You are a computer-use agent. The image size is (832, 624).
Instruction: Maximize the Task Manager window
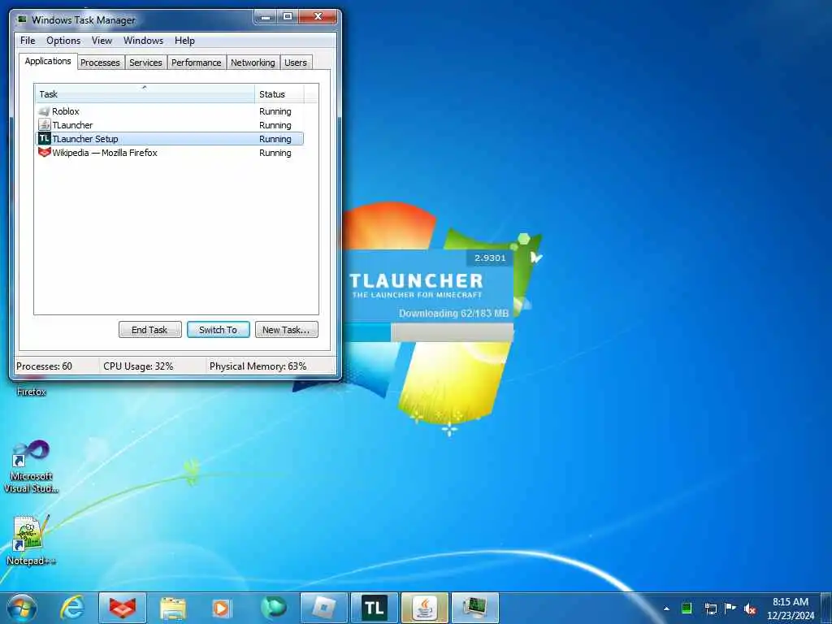(x=287, y=18)
